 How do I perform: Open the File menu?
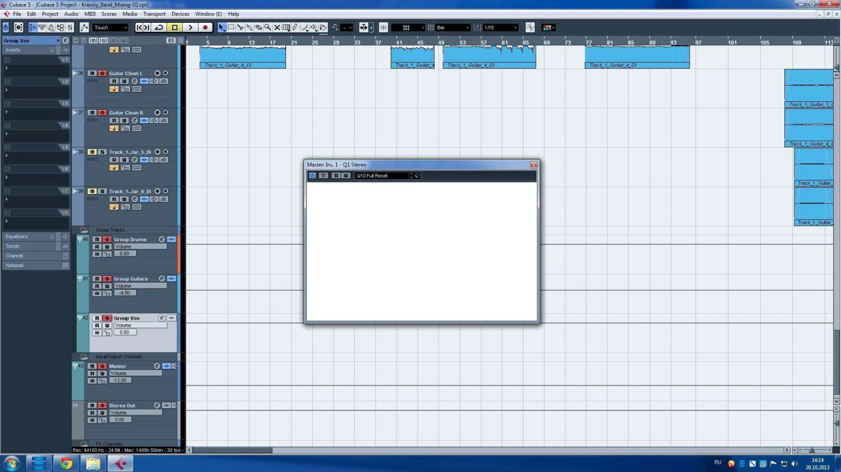pyautogui.click(x=17, y=14)
